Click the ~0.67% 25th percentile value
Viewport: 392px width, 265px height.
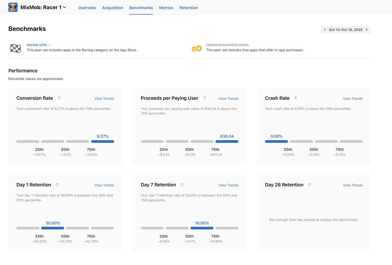tap(39, 155)
